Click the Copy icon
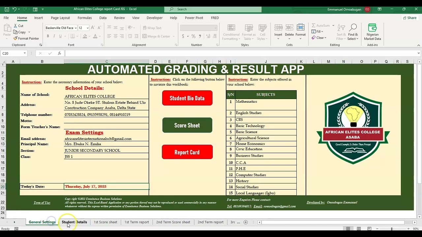The image size is (422, 237). [x=15, y=32]
